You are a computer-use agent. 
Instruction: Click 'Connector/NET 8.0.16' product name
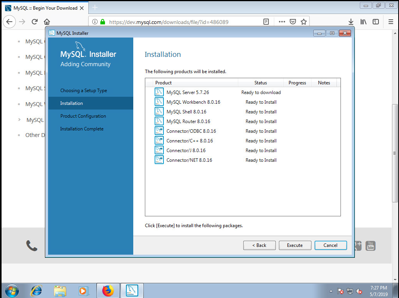point(189,160)
